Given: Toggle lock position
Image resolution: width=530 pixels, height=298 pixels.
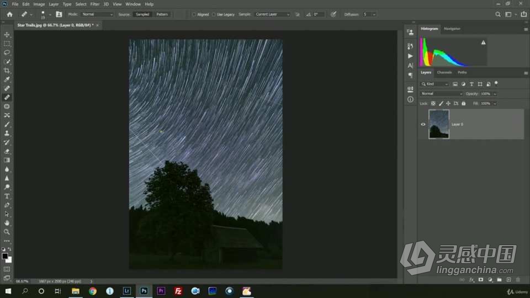Looking at the screenshot, I should point(448,103).
